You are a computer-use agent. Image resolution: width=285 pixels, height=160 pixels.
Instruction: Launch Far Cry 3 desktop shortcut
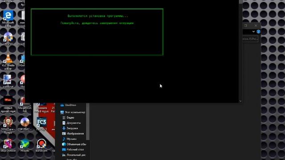pyautogui.click(x=41, y=124)
